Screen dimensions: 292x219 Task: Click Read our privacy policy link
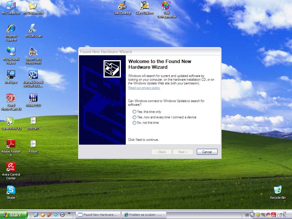pyautogui.click(x=144, y=88)
